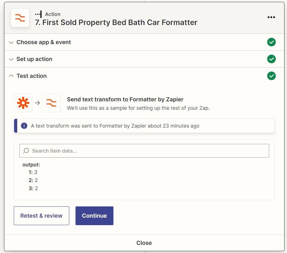Viewport: 287px width, 253px height.
Task: Click the Continue button
Action: point(94,216)
